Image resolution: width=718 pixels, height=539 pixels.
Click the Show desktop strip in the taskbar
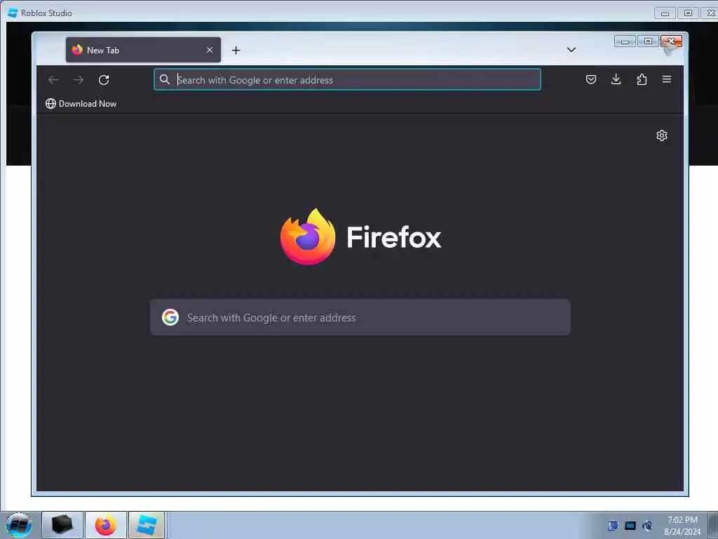tap(713, 525)
